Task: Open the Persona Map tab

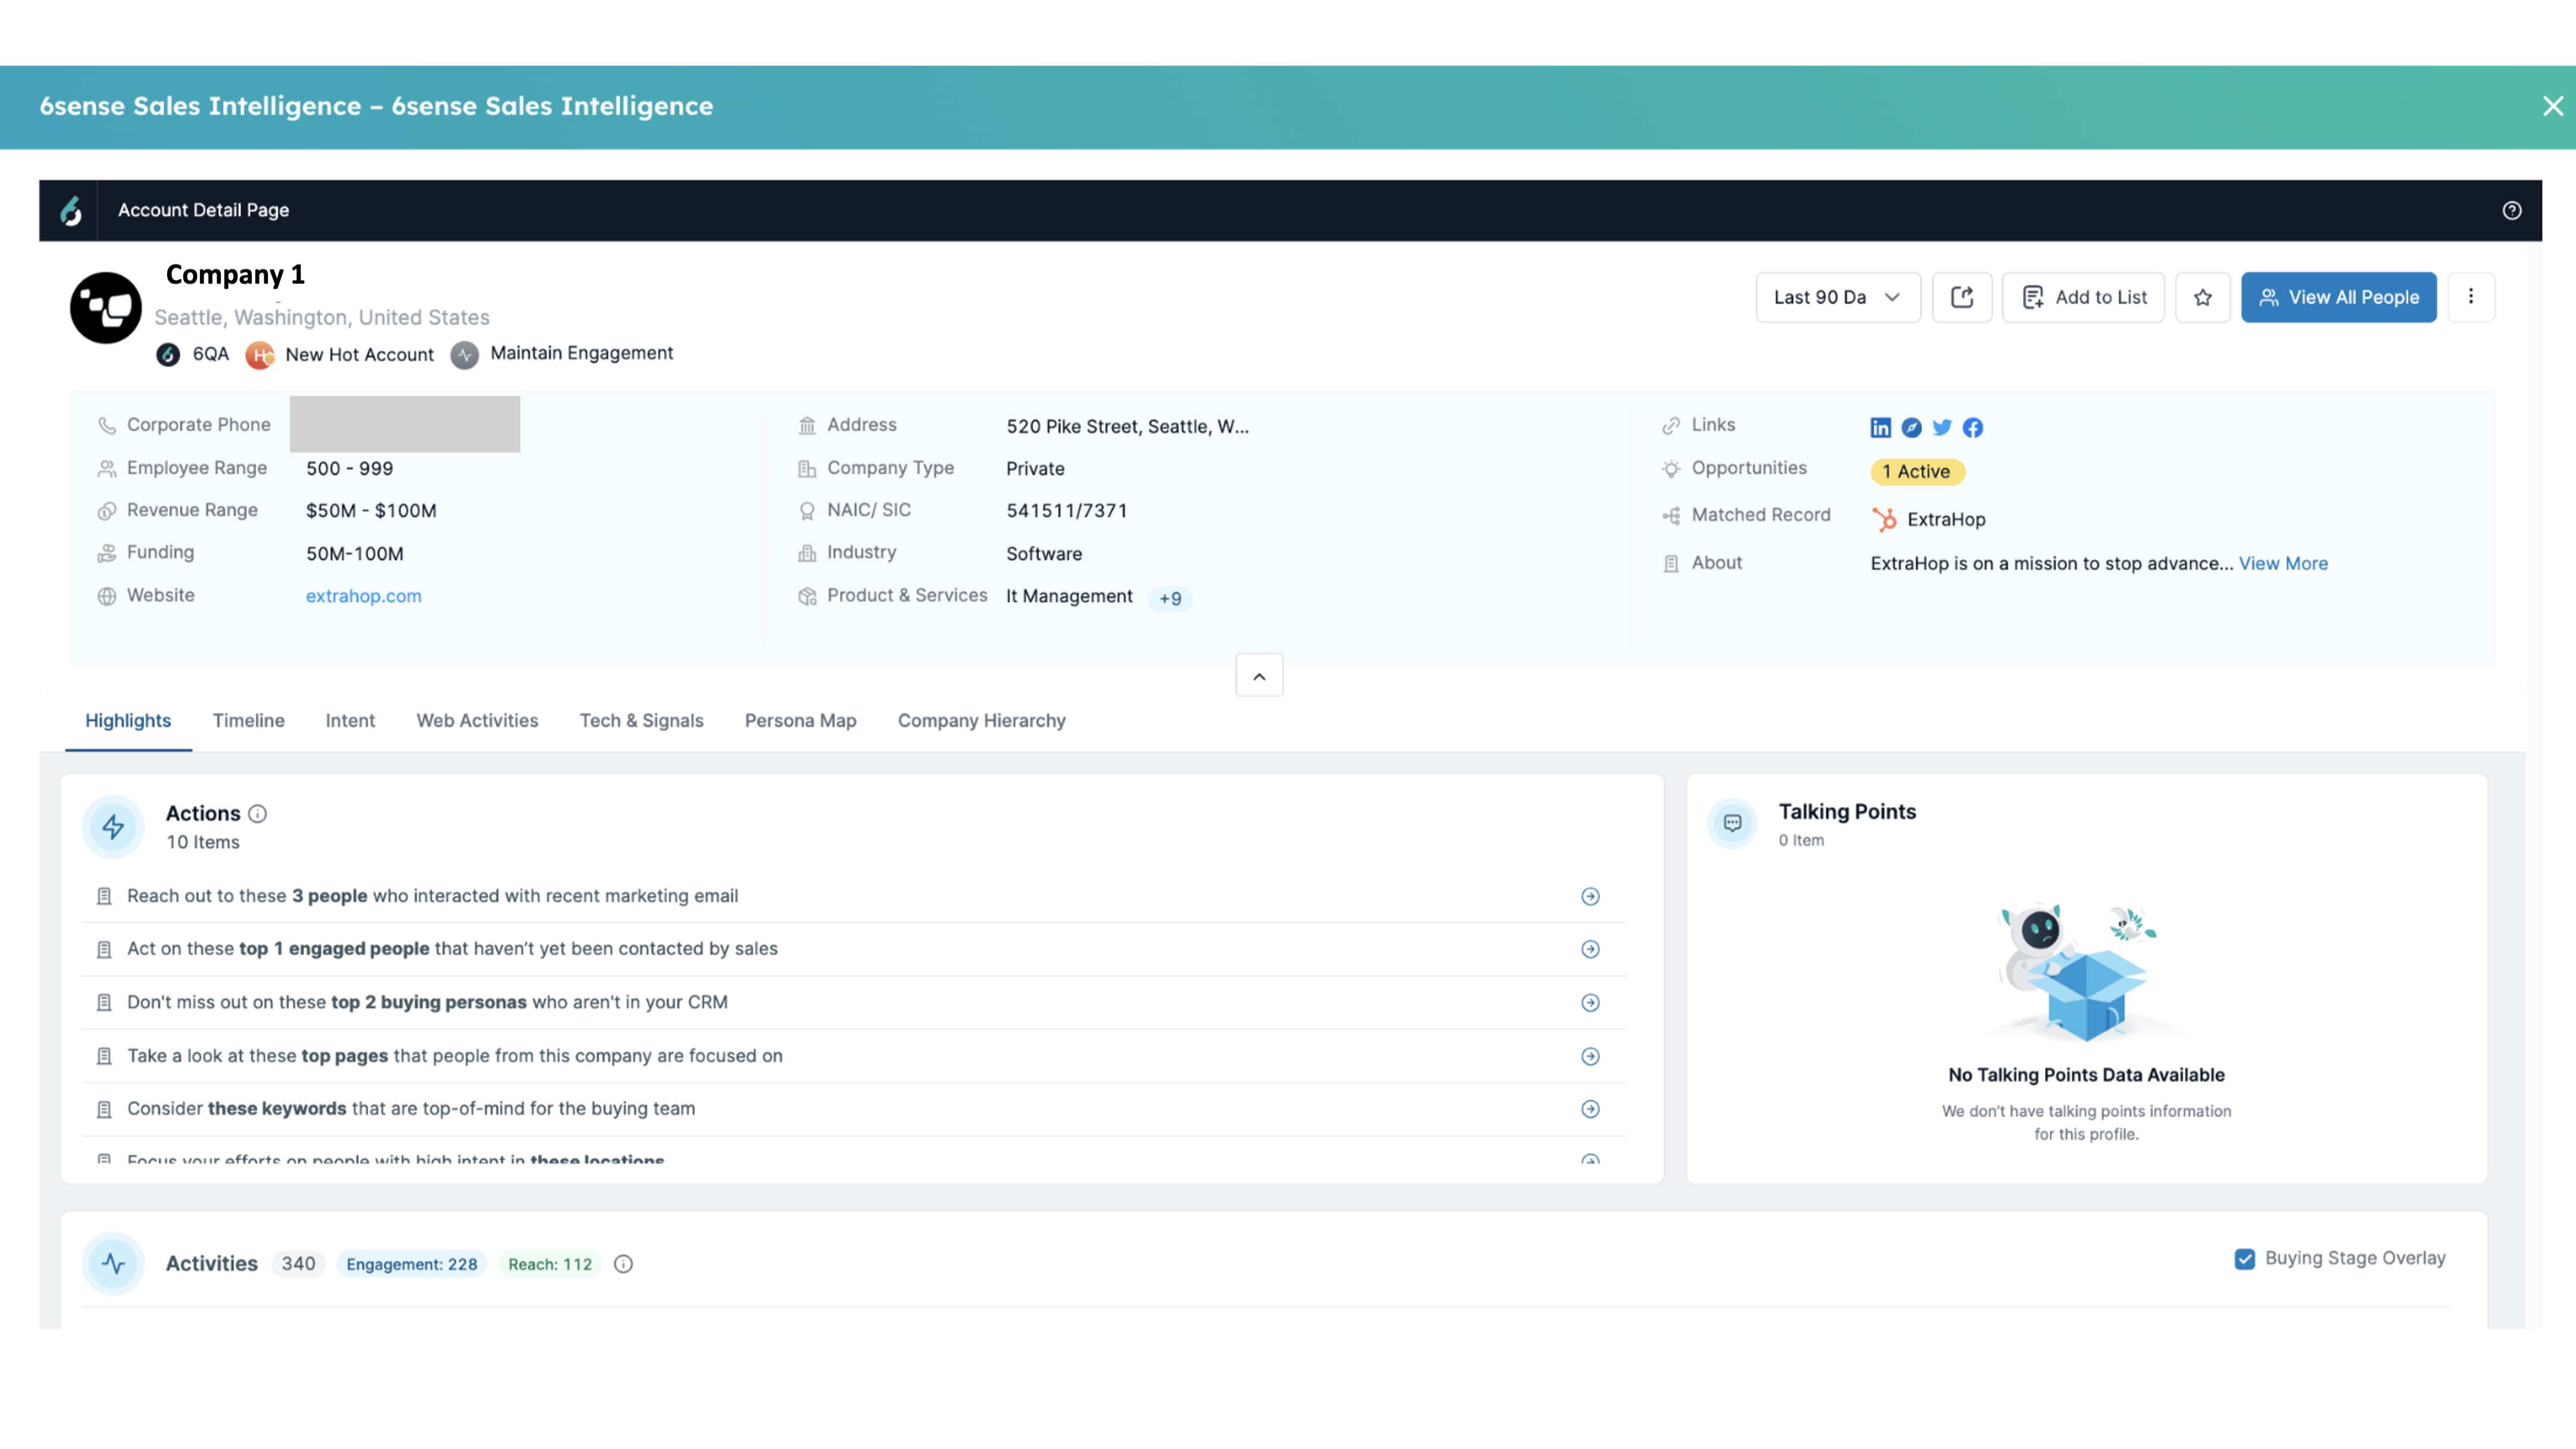Action: [800, 721]
